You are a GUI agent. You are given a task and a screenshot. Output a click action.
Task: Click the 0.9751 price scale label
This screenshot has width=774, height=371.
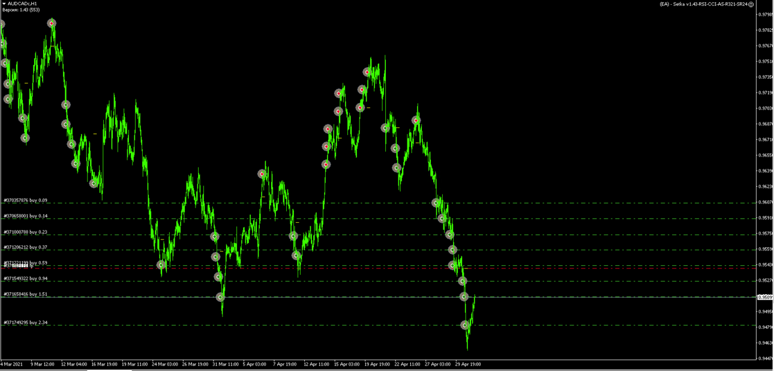click(x=765, y=61)
